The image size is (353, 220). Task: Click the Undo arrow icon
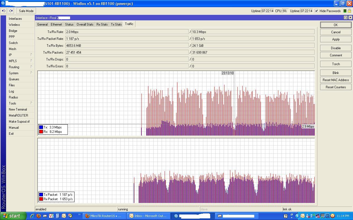tap(4, 11)
